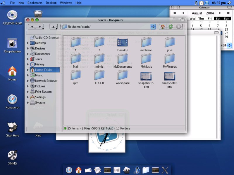Image resolution: width=234 pixels, height=175 pixels.
Task: Open the week number dropdown in Calendar
Action: tap(229, 45)
